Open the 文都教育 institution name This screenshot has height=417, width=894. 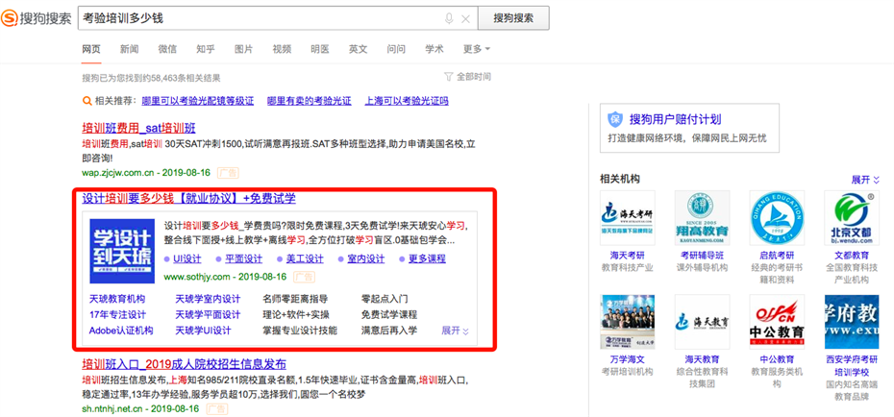[852, 256]
